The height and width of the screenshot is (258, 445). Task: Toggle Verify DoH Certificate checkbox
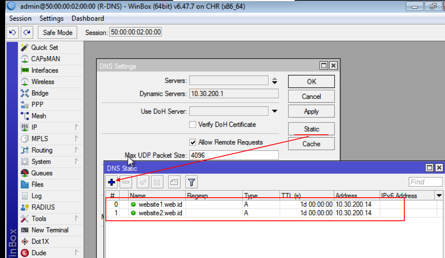coord(193,125)
